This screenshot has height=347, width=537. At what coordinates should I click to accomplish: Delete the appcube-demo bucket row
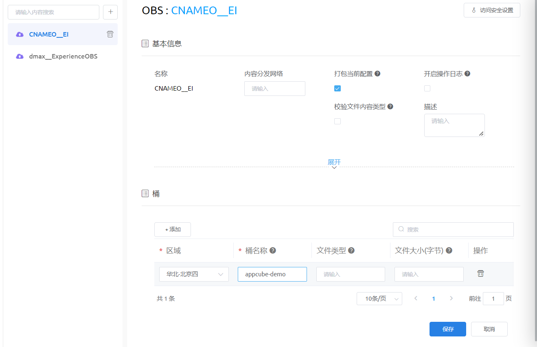tap(480, 273)
